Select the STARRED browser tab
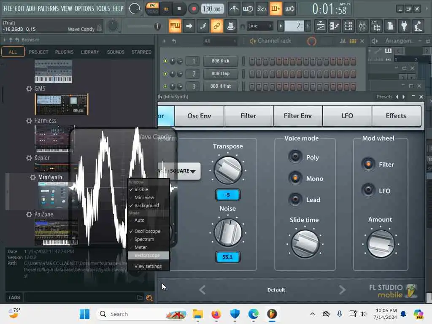 142,52
